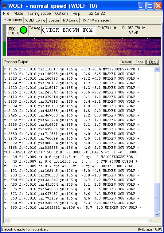
Task: Click the waterfall tuning scope spectrum display
Action: (84, 47)
